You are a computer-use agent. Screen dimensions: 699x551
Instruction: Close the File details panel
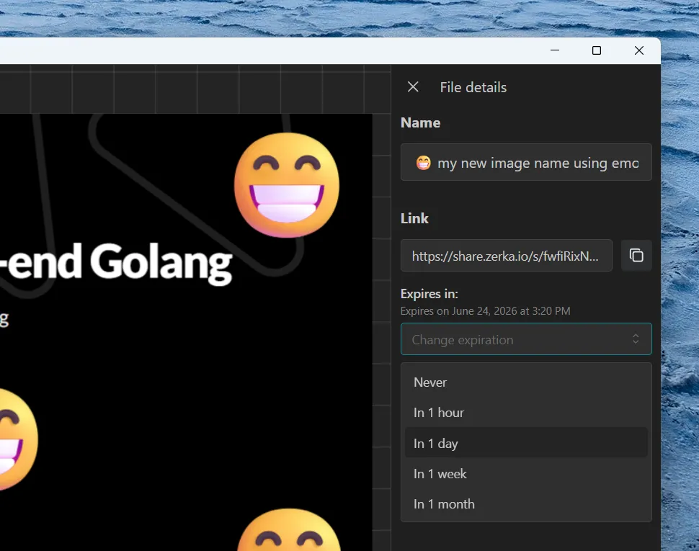pos(413,87)
